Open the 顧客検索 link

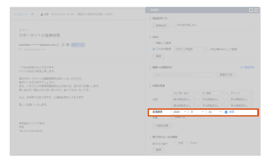pos(249,67)
